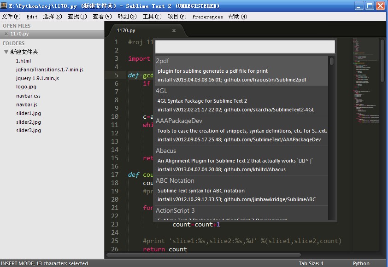
Task: Open slider3.jpg in the sidebar
Action: [x=29, y=130]
